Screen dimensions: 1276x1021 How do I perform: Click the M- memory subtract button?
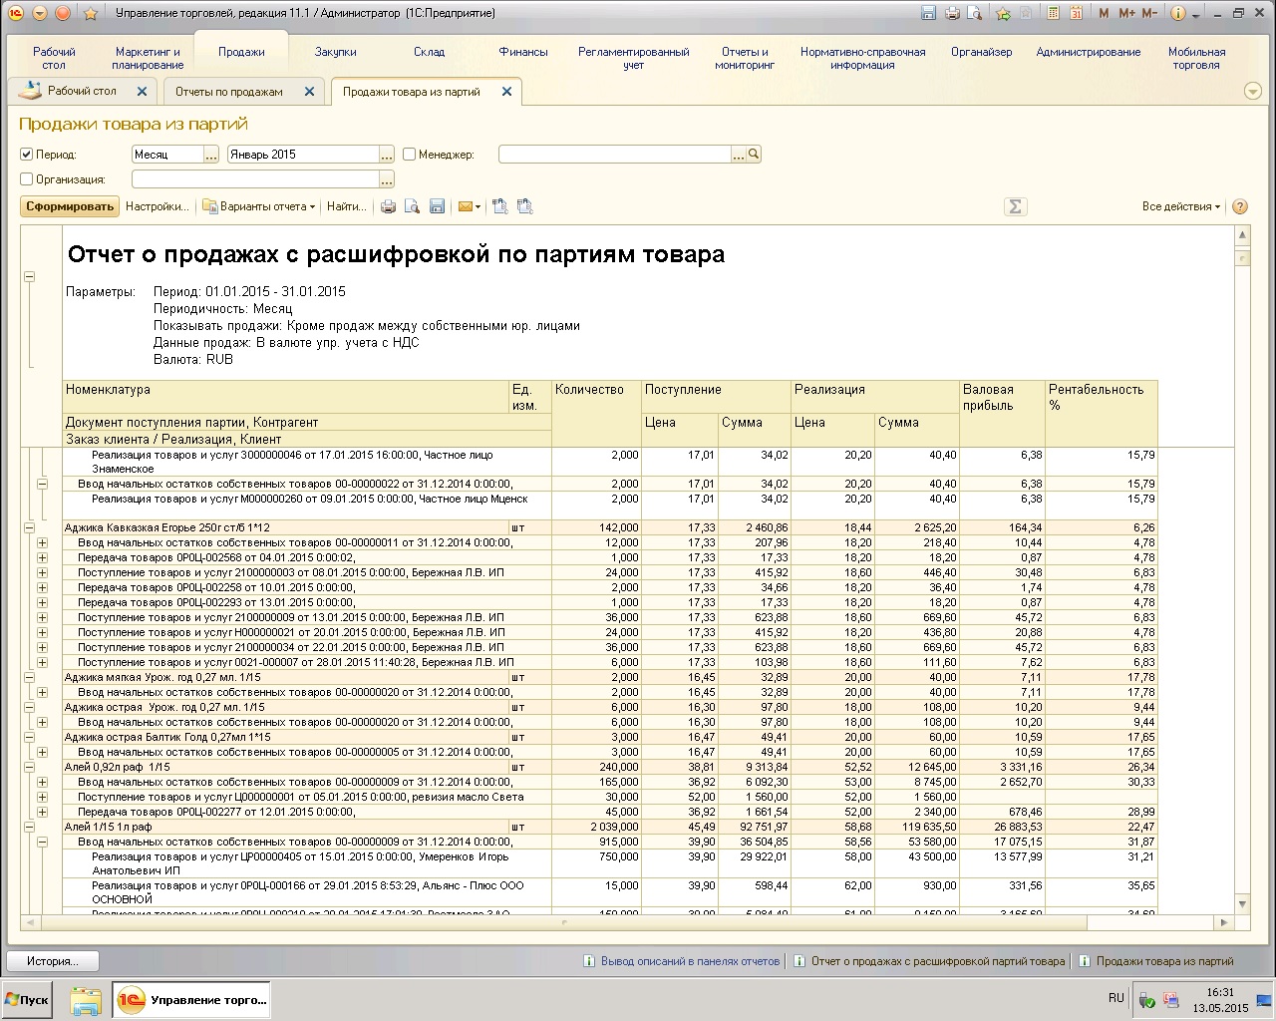pos(1149,13)
